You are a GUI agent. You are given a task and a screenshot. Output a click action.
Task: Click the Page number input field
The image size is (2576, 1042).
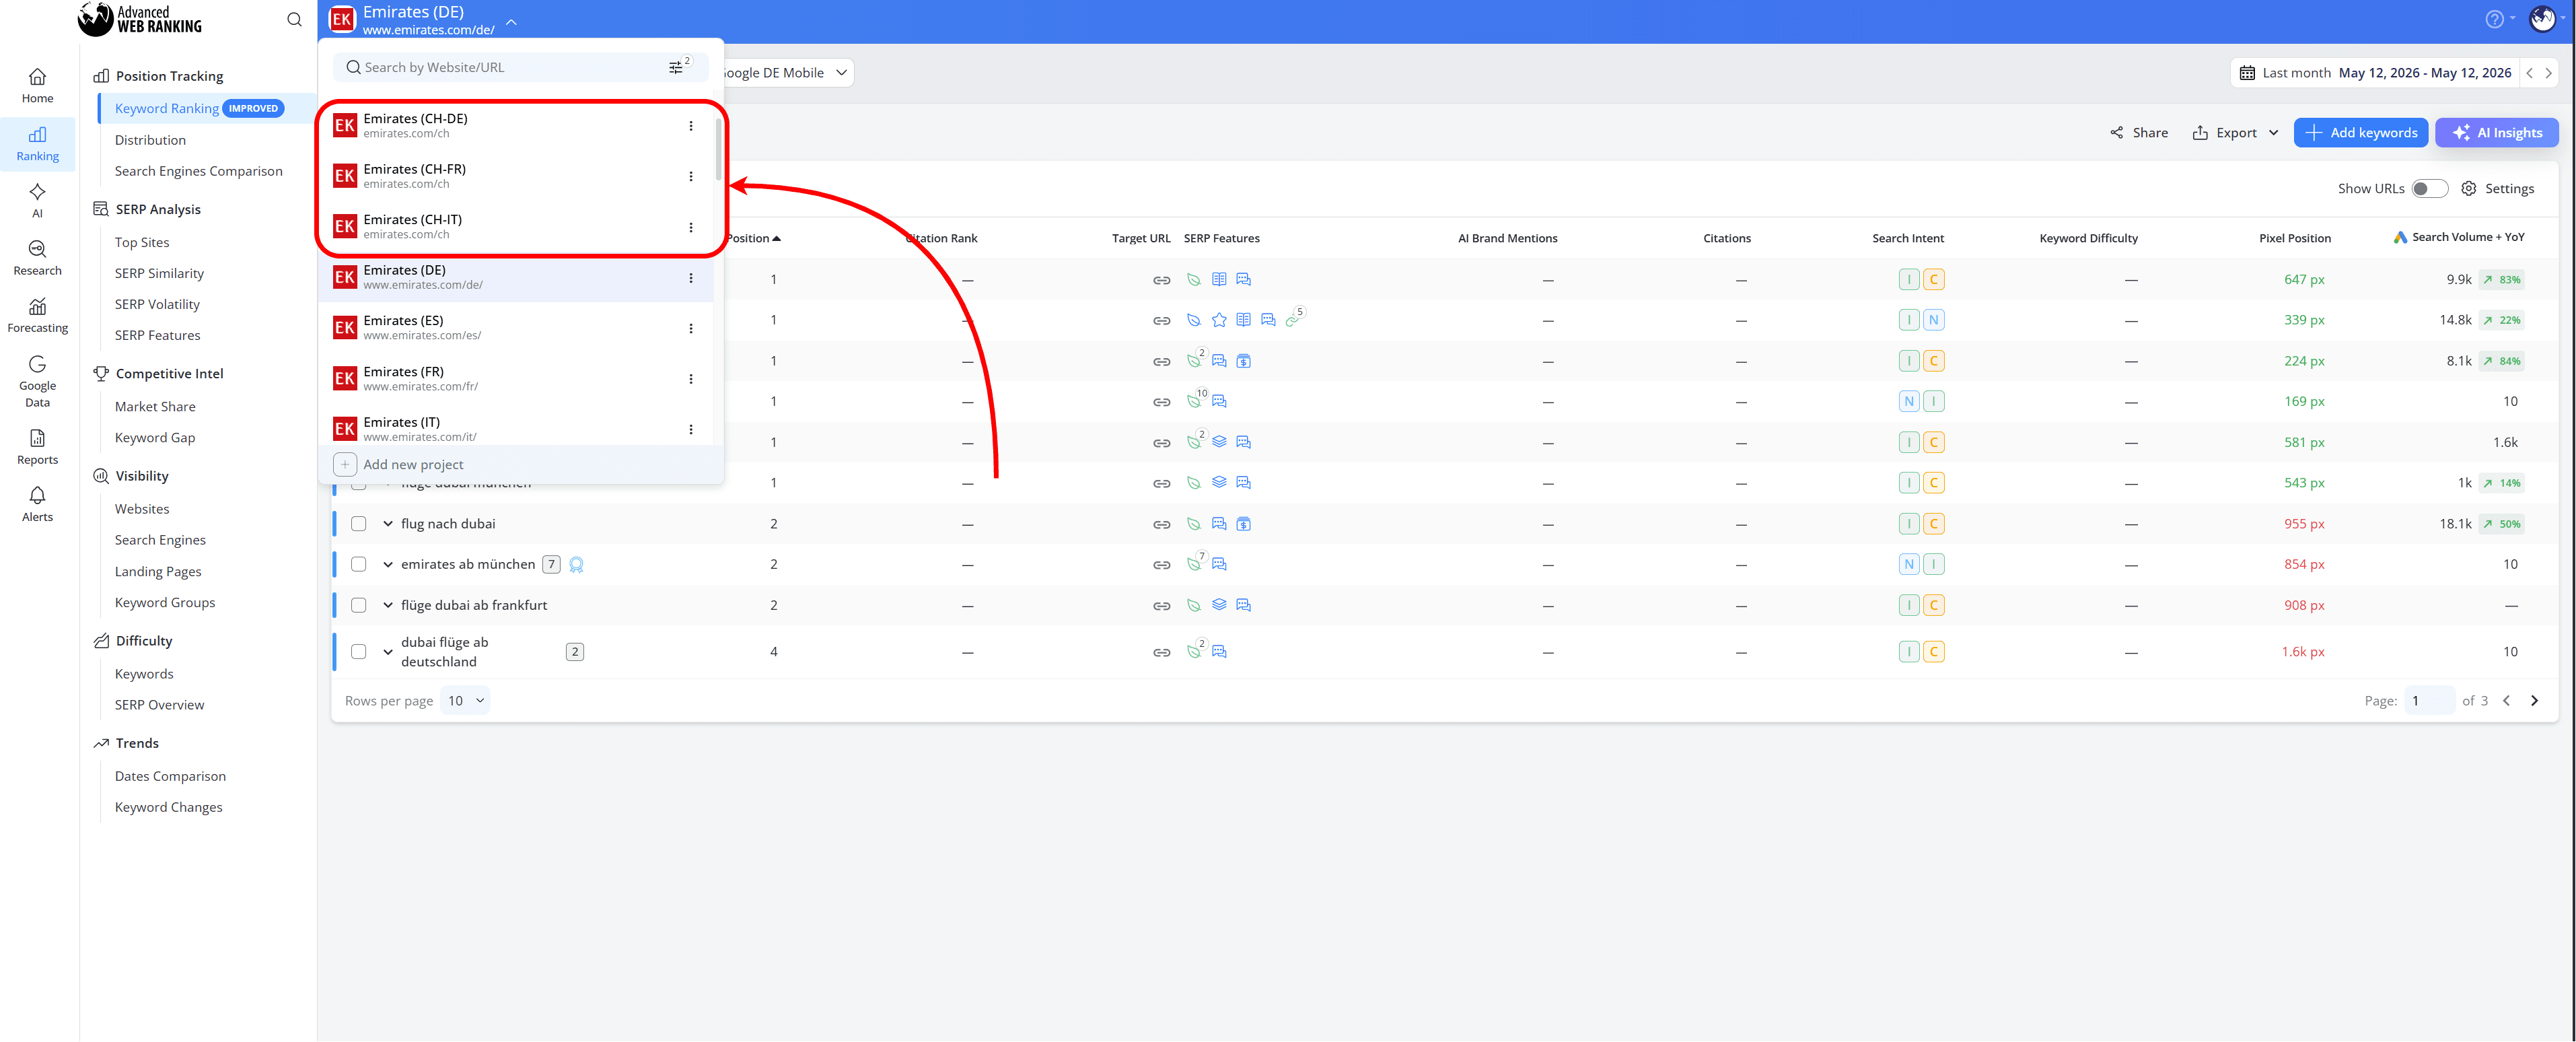point(2429,701)
